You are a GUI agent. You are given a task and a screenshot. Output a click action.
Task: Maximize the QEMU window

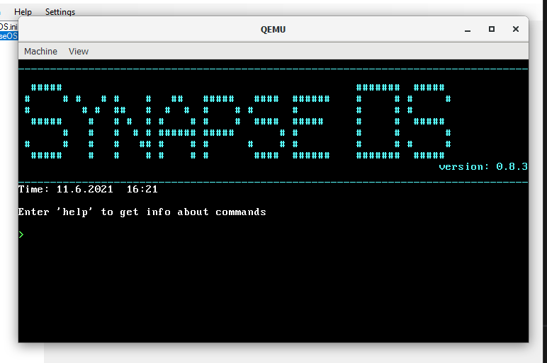click(492, 29)
